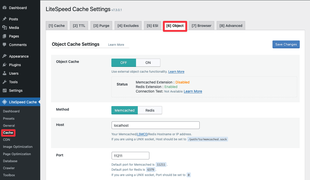This screenshot has height=180, width=310.
Task: Click the Settings sliders icon
Action: [5, 91]
